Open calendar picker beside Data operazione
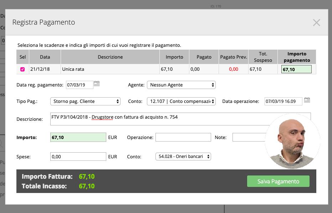Viewport: 332px width, 213px height. point(307,100)
